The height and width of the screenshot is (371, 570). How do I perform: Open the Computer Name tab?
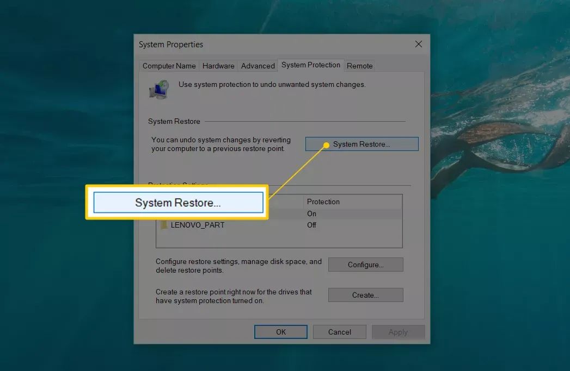click(169, 66)
